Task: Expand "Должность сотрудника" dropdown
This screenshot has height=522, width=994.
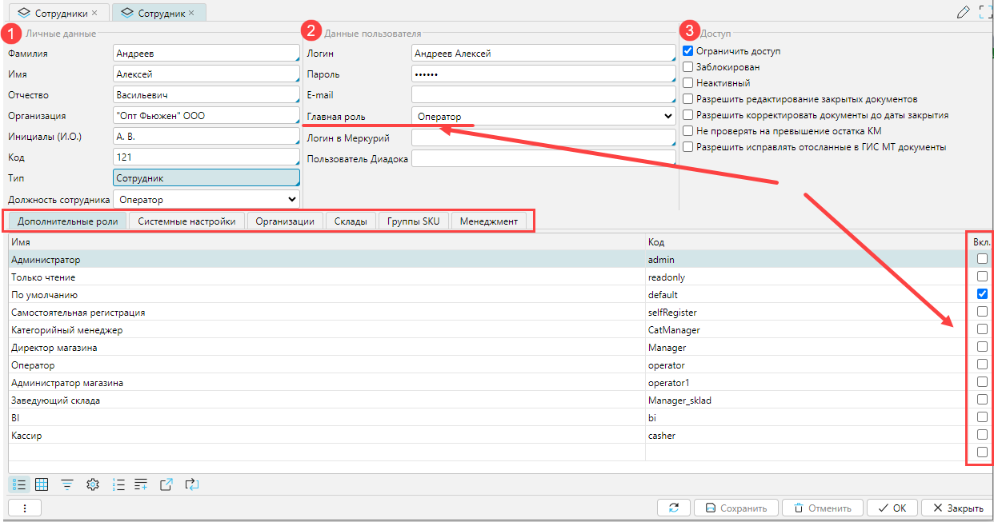Action: [x=206, y=199]
